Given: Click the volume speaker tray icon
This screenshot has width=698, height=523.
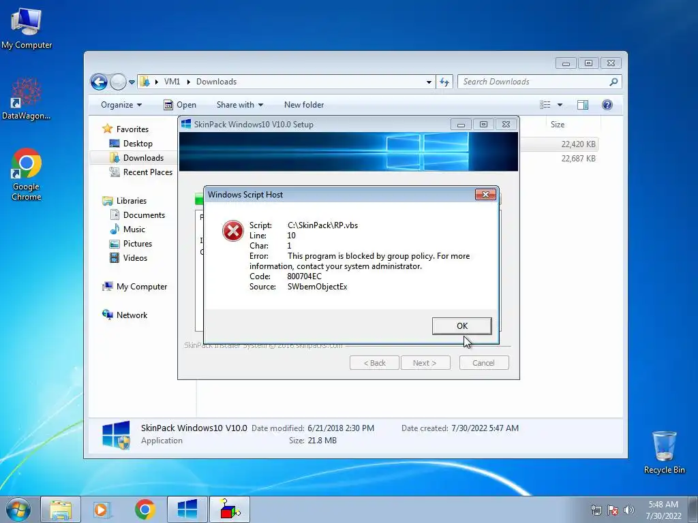Looking at the screenshot, I should tap(629, 510).
